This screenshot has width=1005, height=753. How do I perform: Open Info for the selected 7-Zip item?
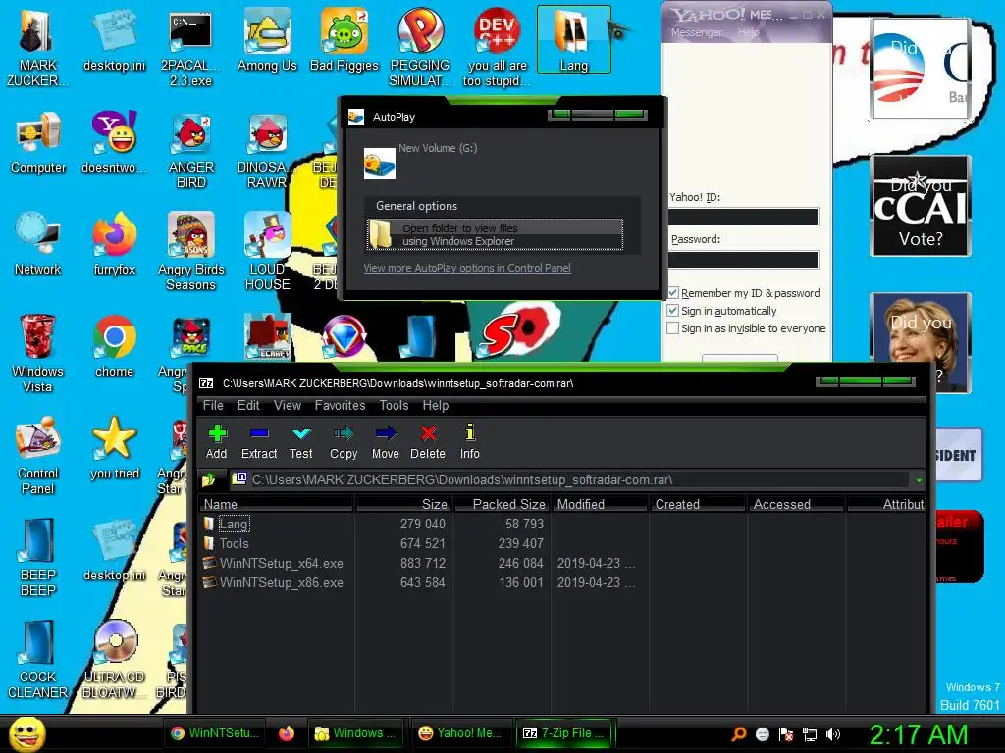coord(470,442)
